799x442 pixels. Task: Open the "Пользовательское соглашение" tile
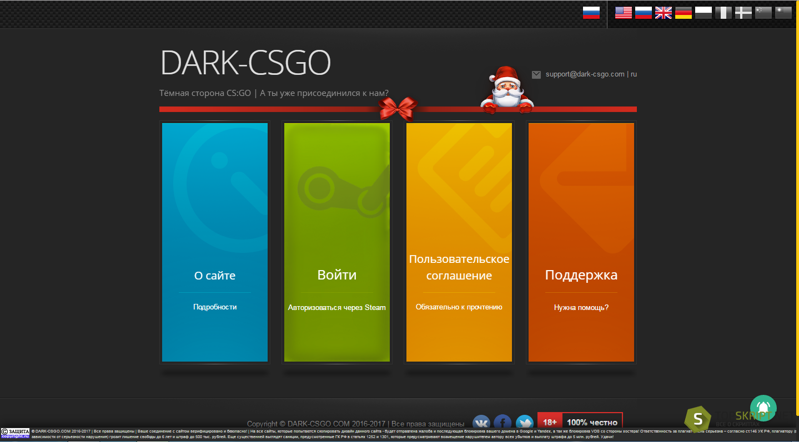point(459,242)
